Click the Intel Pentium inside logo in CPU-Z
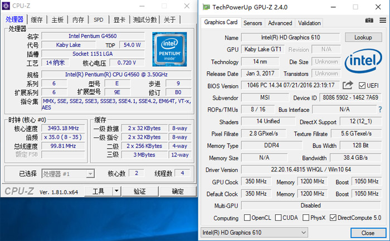390x241 pixels. coord(169,49)
